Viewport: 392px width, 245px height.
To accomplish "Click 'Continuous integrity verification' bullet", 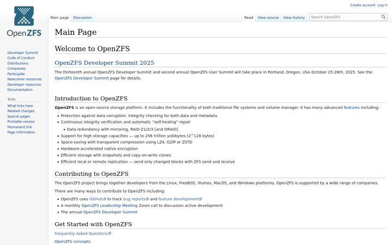I will (126, 122).
